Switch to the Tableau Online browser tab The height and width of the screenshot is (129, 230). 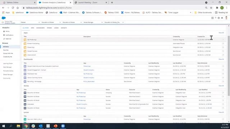[x=19, y=3]
